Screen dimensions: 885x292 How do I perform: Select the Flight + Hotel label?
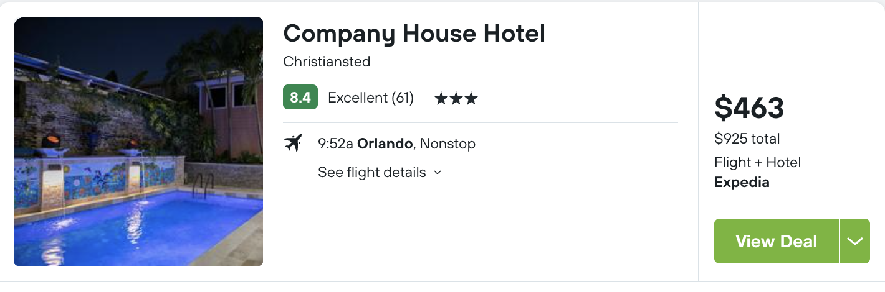758,163
